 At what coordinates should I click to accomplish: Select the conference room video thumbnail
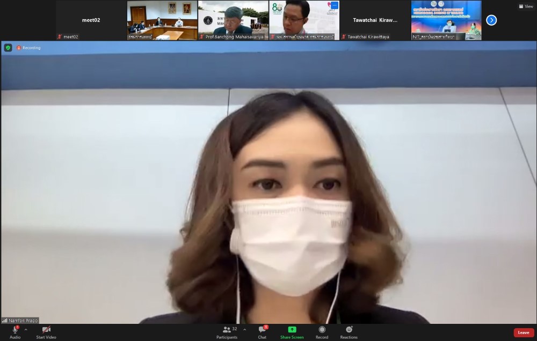pos(162,20)
